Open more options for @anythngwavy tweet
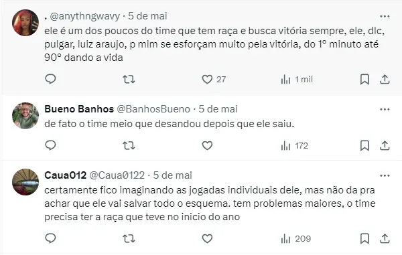Image resolution: width=402 pixels, height=255 pixels. (385, 16)
